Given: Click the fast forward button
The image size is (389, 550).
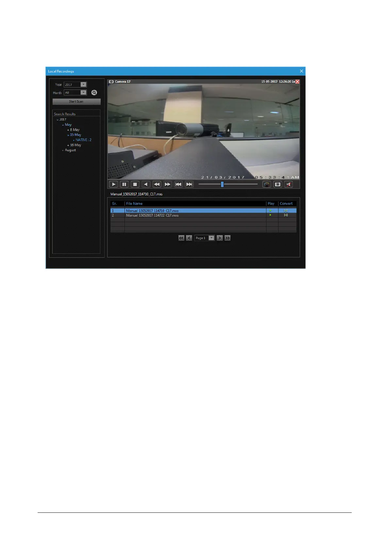Looking at the screenshot, I should click(x=167, y=184).
